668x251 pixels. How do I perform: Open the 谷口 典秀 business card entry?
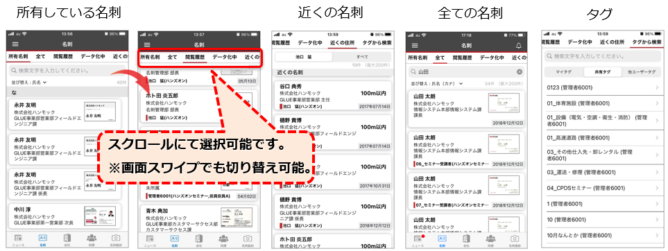pos(332,94)
